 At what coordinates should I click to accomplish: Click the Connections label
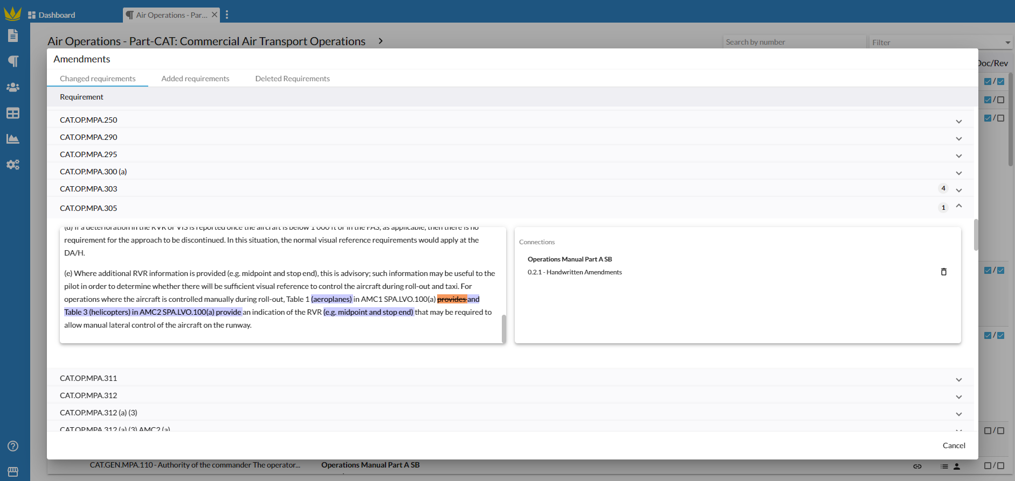[537, 242]
